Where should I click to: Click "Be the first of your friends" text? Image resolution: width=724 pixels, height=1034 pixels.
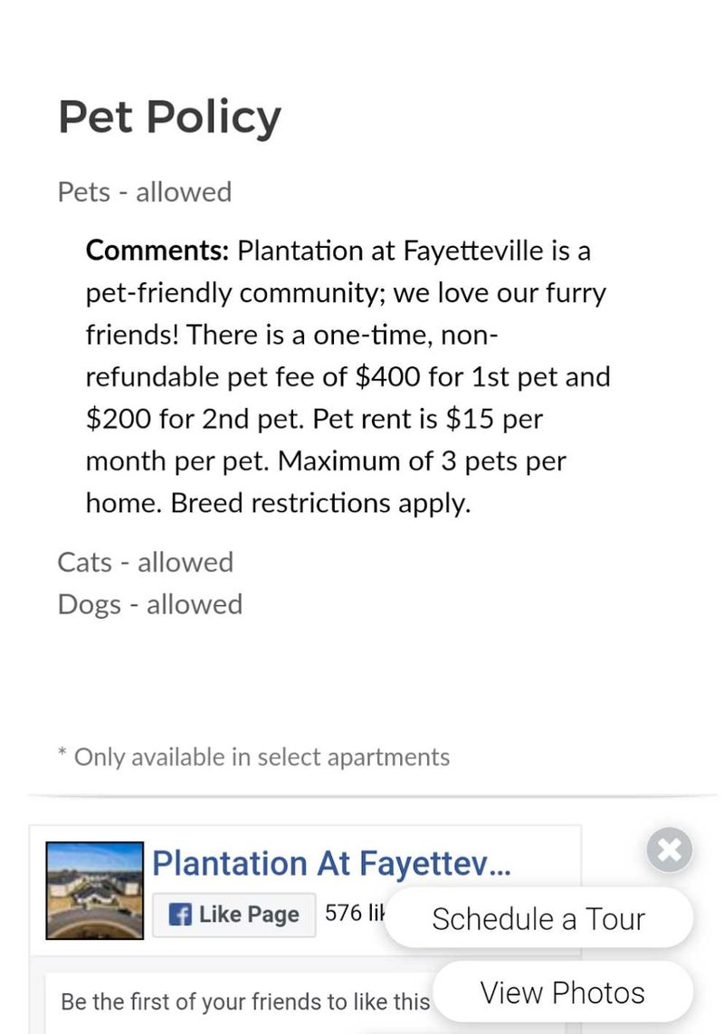pos(244,1001)
